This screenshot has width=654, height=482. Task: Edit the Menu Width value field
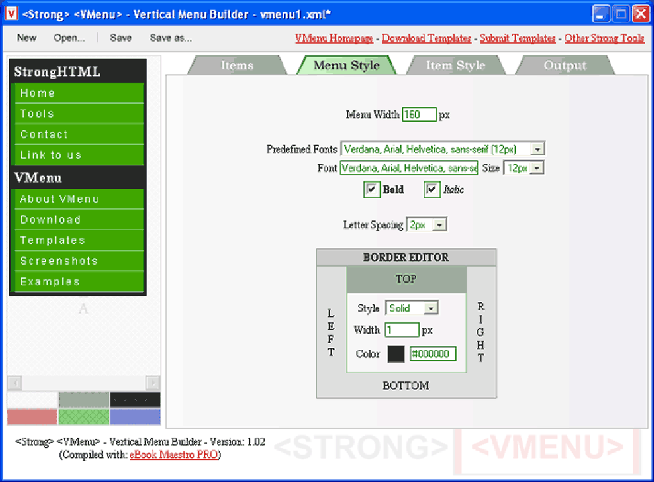419,114
